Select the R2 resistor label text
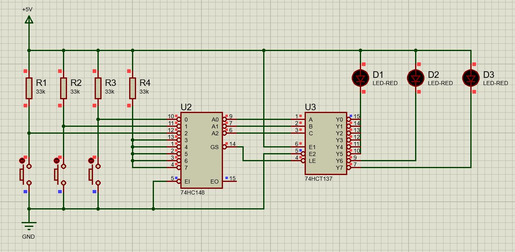The image size is (515, 252). coord(76,83)
